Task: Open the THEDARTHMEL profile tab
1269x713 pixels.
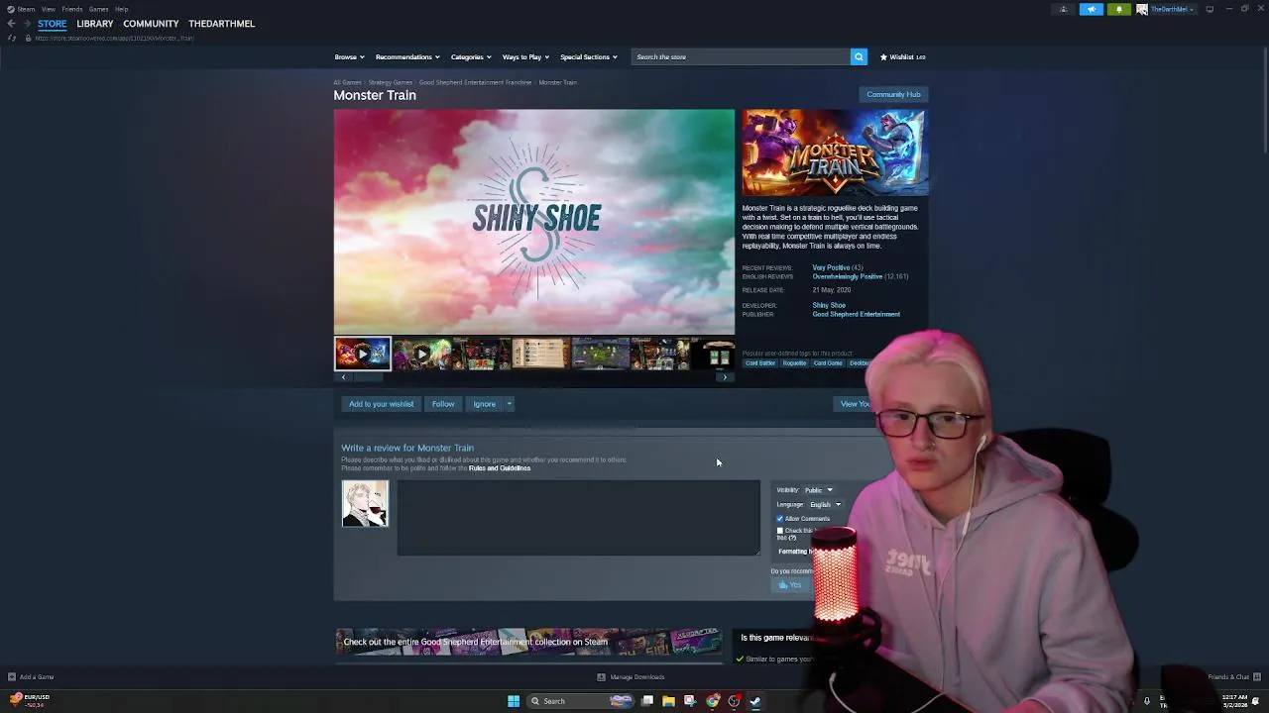Action: click(x=221, y=24)
